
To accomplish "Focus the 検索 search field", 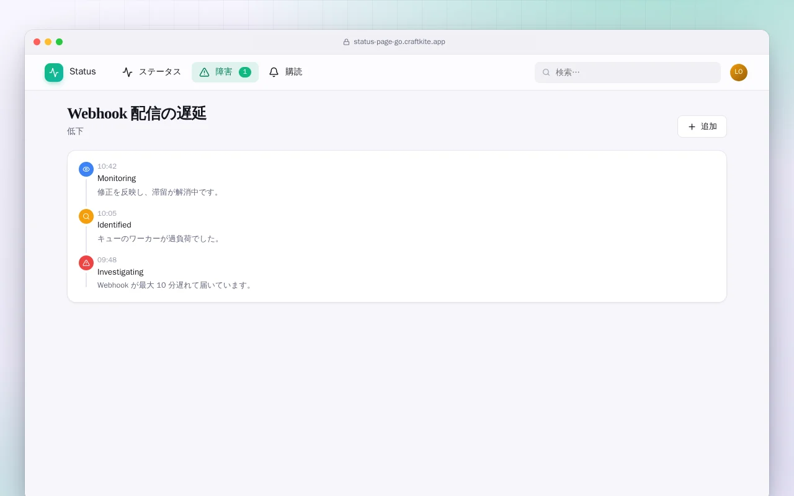I will click(x=628, y=73).
